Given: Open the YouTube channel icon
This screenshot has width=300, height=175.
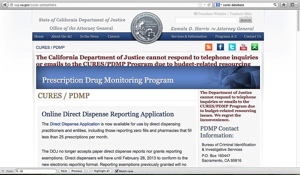Looking at the screenshot, I should tap(243, 47).
